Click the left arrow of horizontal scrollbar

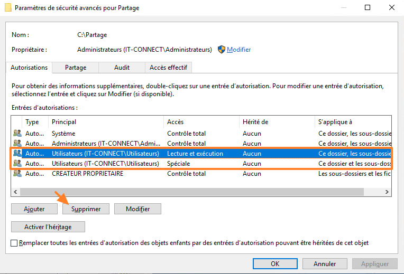[x=15, y=192]
